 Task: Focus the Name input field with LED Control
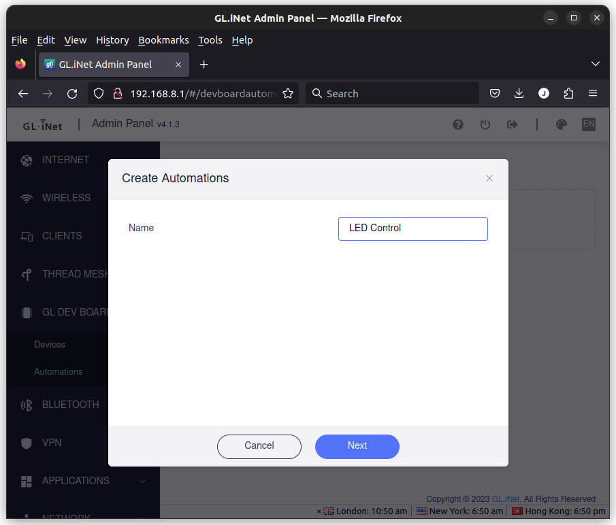tap(413, 228)
